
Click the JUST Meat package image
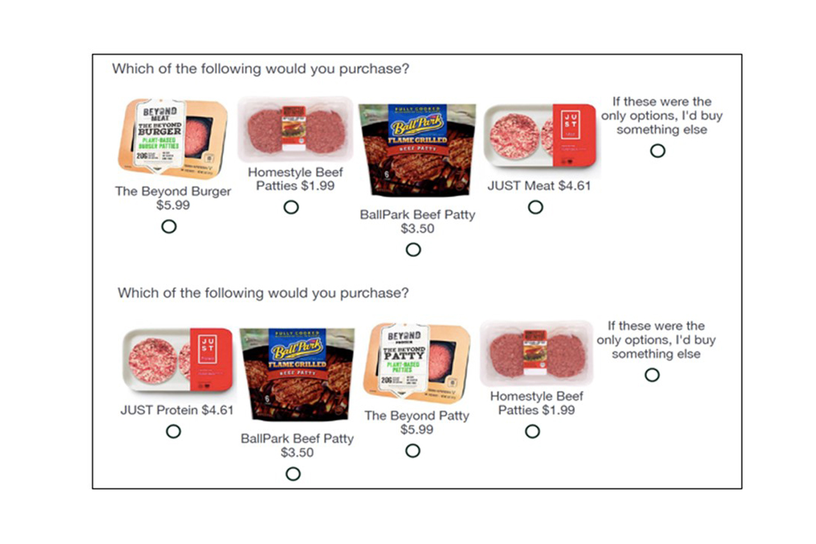[x=540, y=135]
